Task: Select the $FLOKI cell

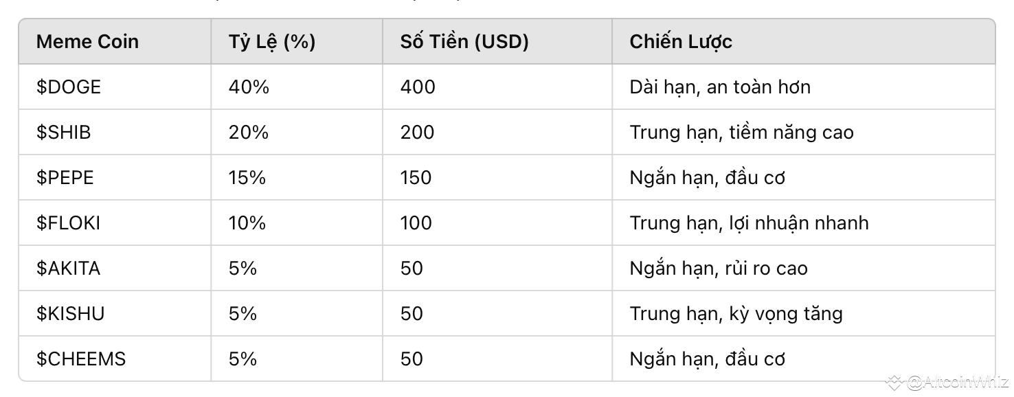Action: coord(115,223)
